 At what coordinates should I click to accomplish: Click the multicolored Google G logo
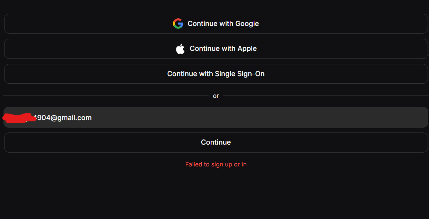point(178,24)
